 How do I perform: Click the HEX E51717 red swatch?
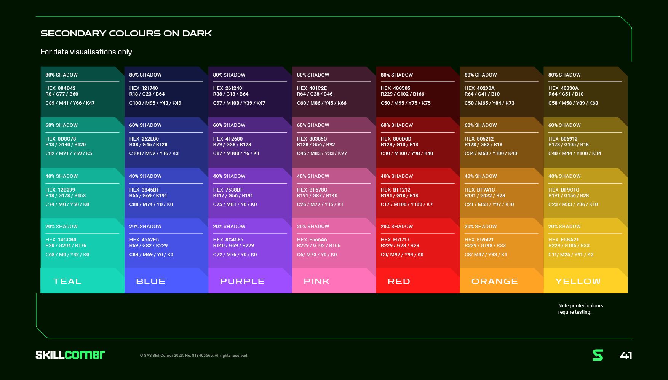418,243
